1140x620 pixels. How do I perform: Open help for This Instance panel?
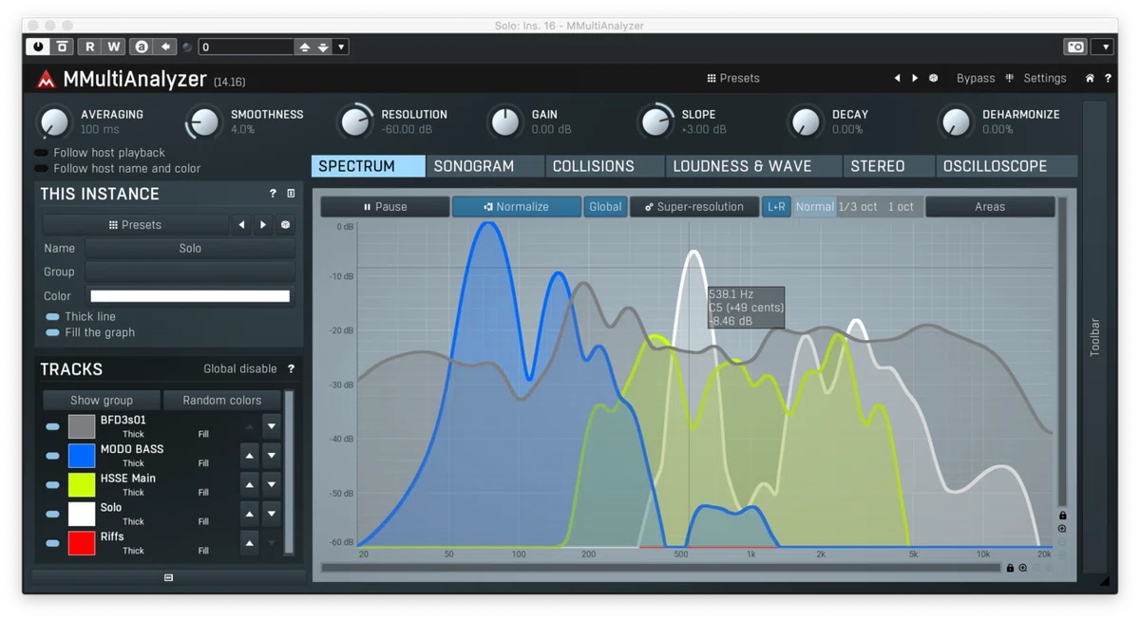(x=273, y=194)
